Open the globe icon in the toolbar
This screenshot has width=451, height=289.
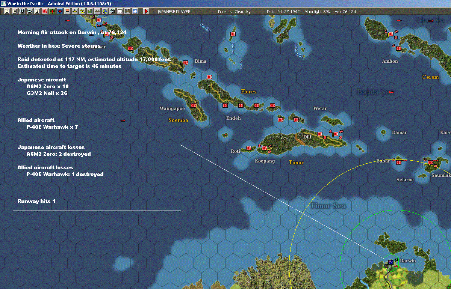pos(104,11)
